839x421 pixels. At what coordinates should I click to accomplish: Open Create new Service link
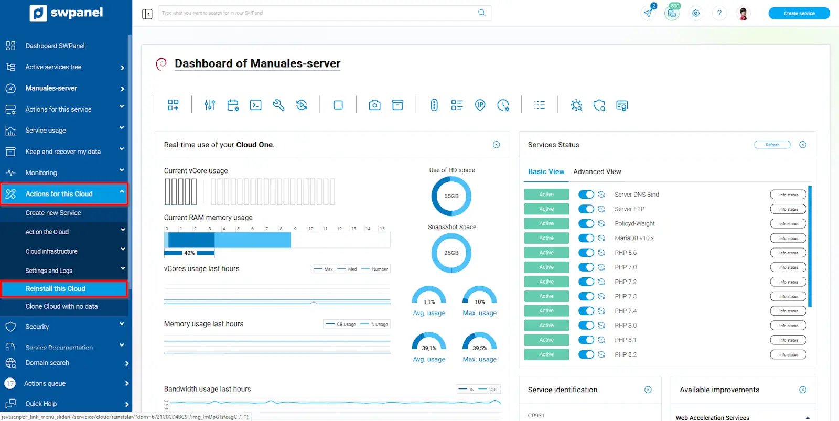point(53,213)
